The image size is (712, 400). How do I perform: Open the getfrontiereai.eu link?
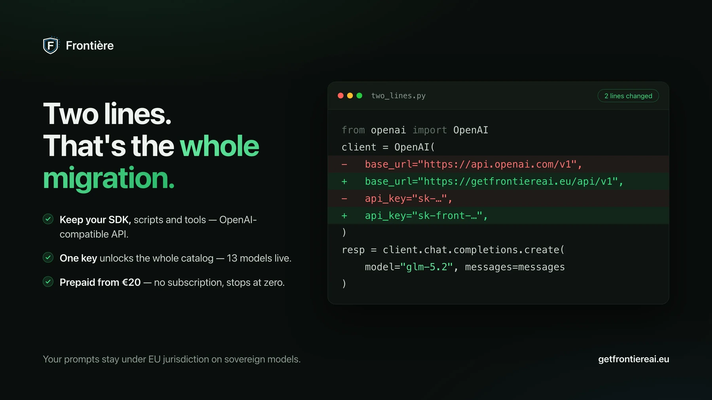point(634,359)
